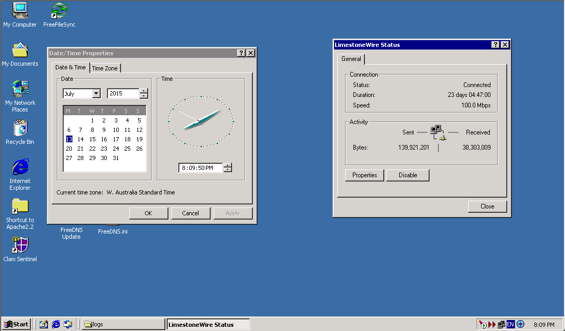Increase the time with the up spinner
Image resolution: width=565 pixels, height=331 pixels.
point(227,165)
